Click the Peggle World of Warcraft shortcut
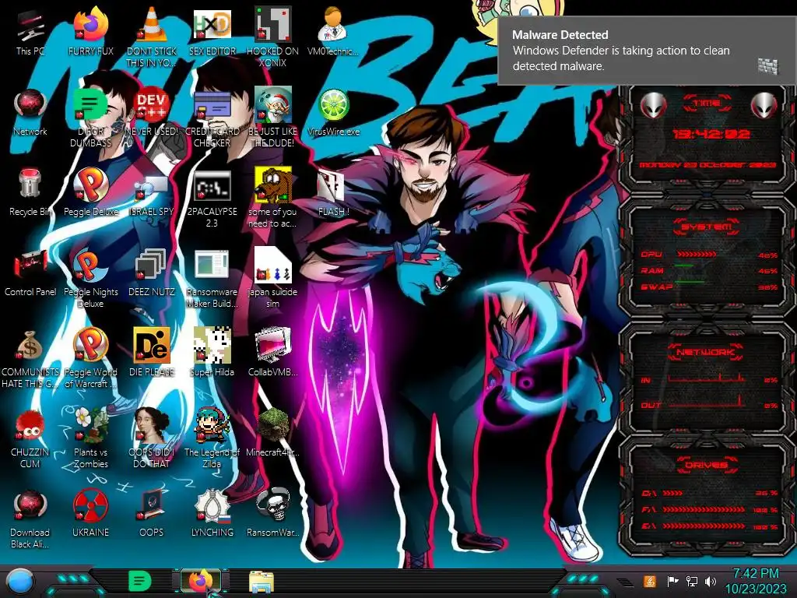797x598 pixels. point(90,358)
